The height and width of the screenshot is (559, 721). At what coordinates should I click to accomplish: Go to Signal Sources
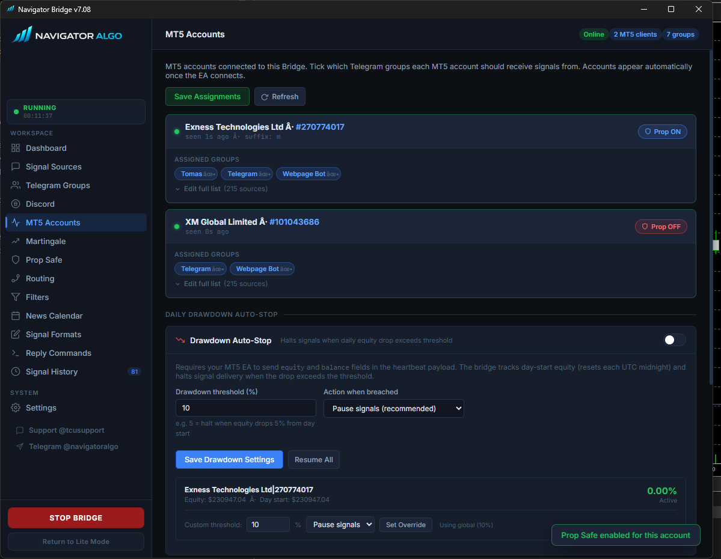tap(76, 166)
